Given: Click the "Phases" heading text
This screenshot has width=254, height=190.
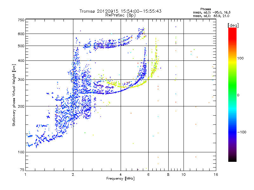Looking at the screenshot, I should [x=205, y=9].
